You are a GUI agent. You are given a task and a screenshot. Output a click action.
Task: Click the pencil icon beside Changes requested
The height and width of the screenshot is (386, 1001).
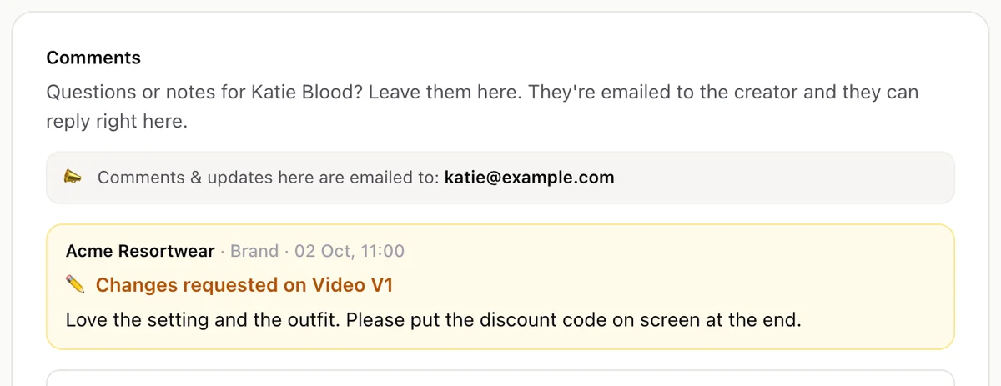tap(75, 285)
